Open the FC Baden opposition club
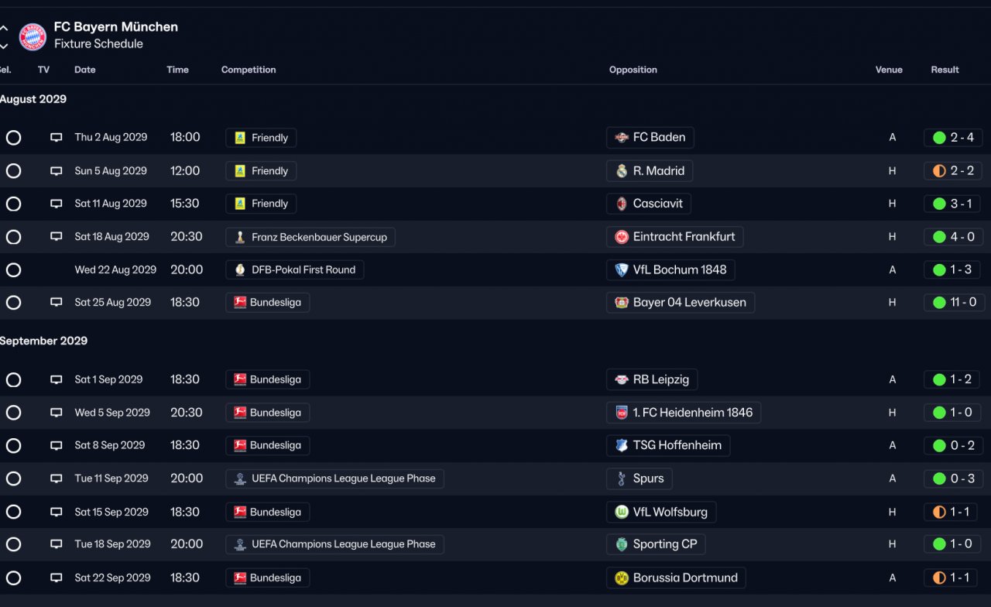This screenshot has width=991, height=607. (650, 138)
